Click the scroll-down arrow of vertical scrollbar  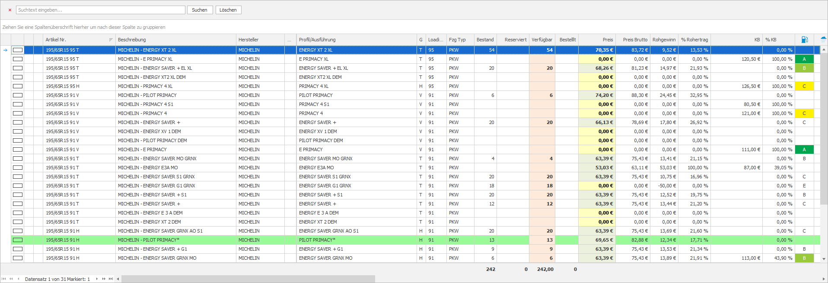point(824,259)
